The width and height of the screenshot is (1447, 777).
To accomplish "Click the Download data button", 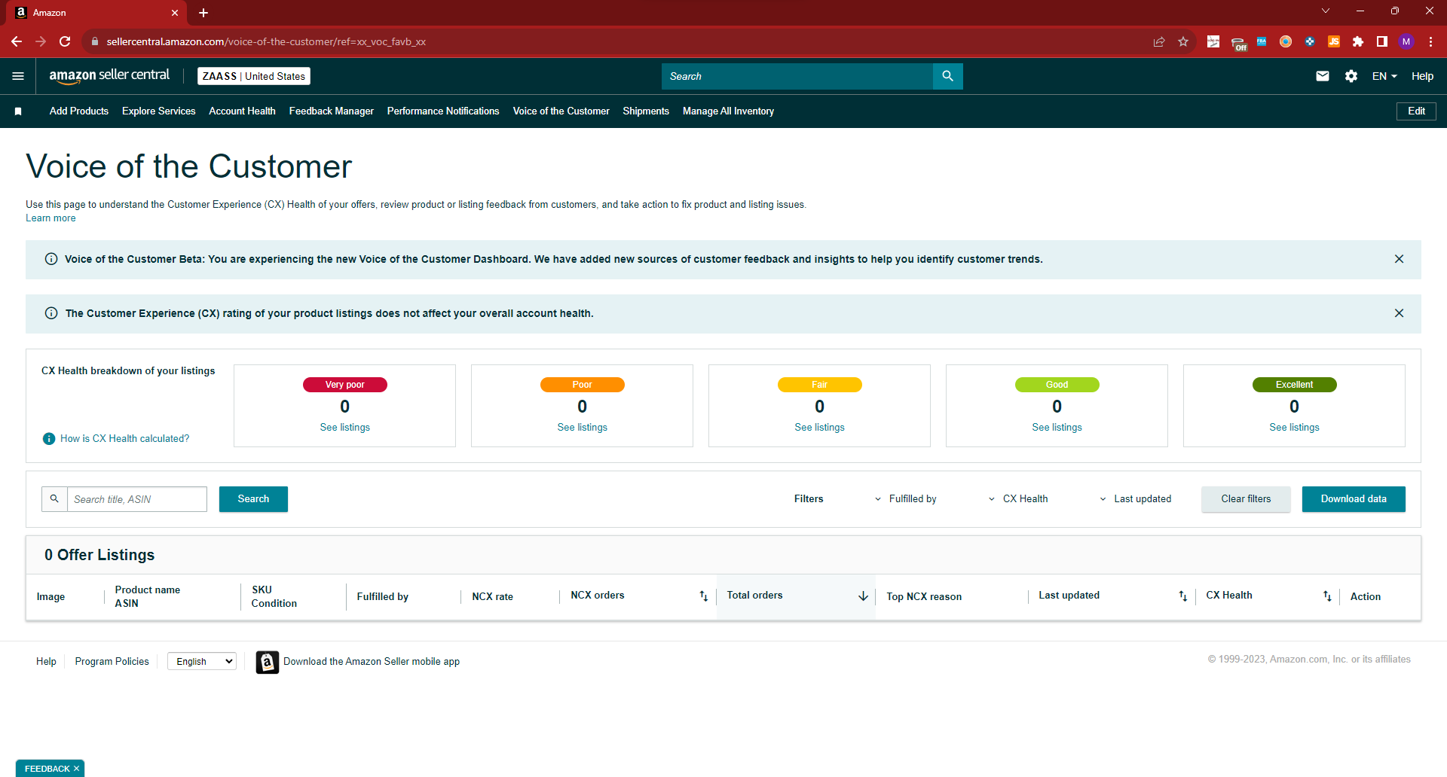I will [1354, 499].
